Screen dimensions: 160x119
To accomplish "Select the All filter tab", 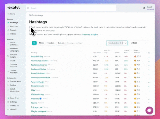I will pos(34,43).
